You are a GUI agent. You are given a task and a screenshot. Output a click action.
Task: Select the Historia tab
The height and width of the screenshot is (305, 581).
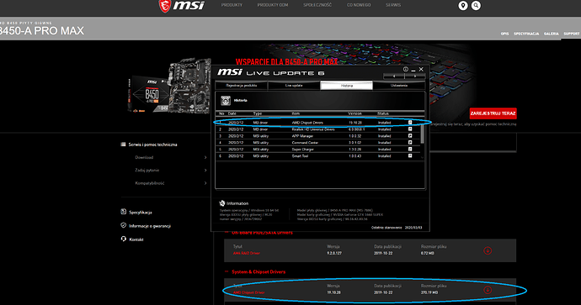coord(346,86)
